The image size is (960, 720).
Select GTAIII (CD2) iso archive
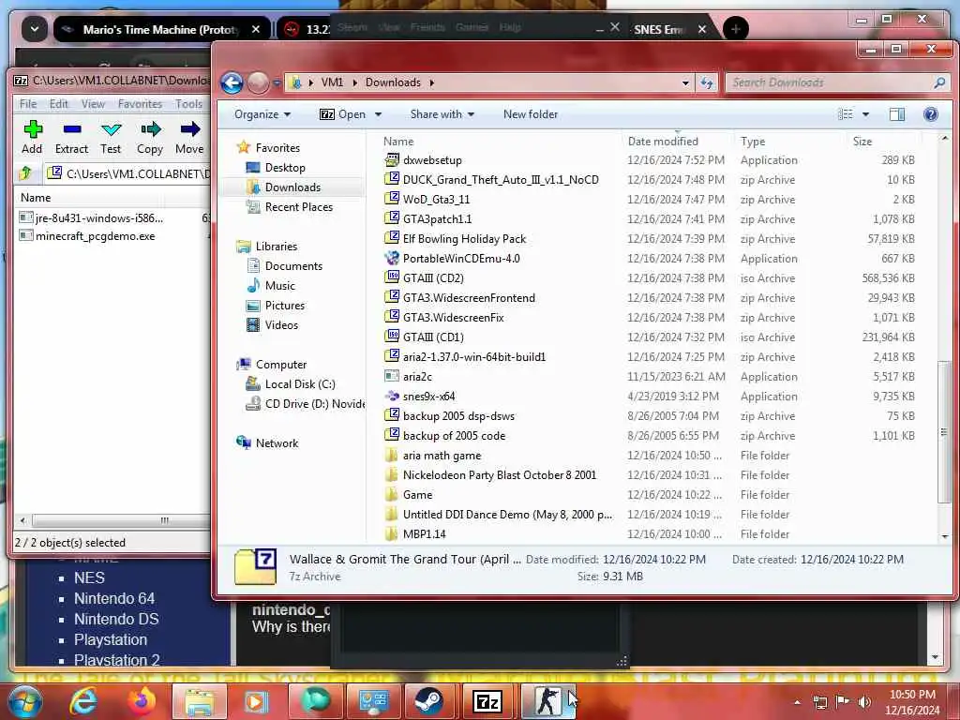click(433, 278)
